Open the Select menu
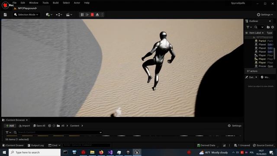 point(66,3)
